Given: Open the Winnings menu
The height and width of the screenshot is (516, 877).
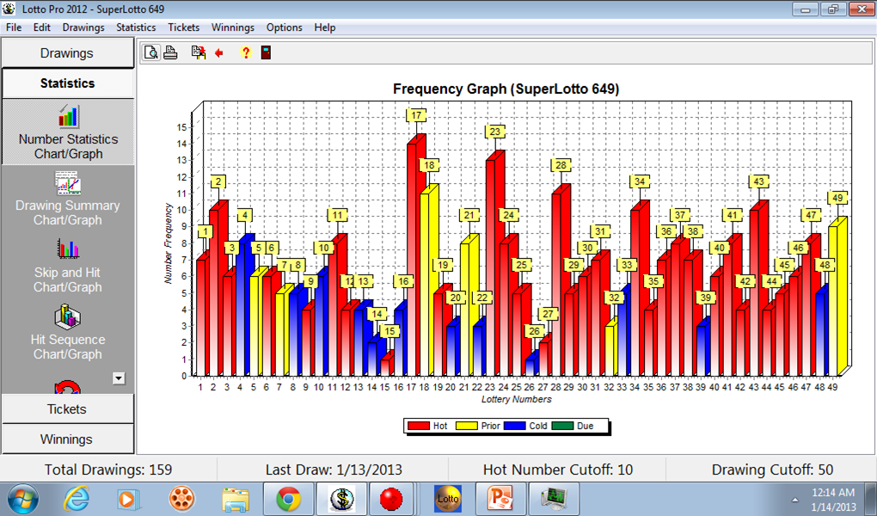Looking at the screenshot, I should click(x=233, y=28).
